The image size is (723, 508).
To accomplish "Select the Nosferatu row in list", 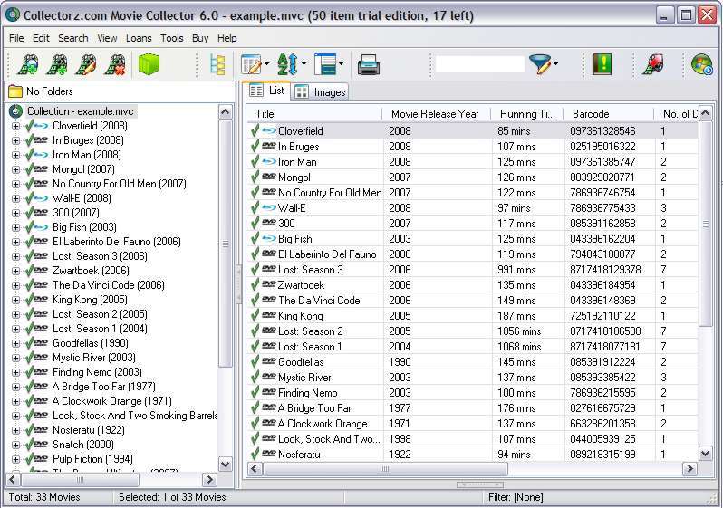I will click(x=473, y=455).
